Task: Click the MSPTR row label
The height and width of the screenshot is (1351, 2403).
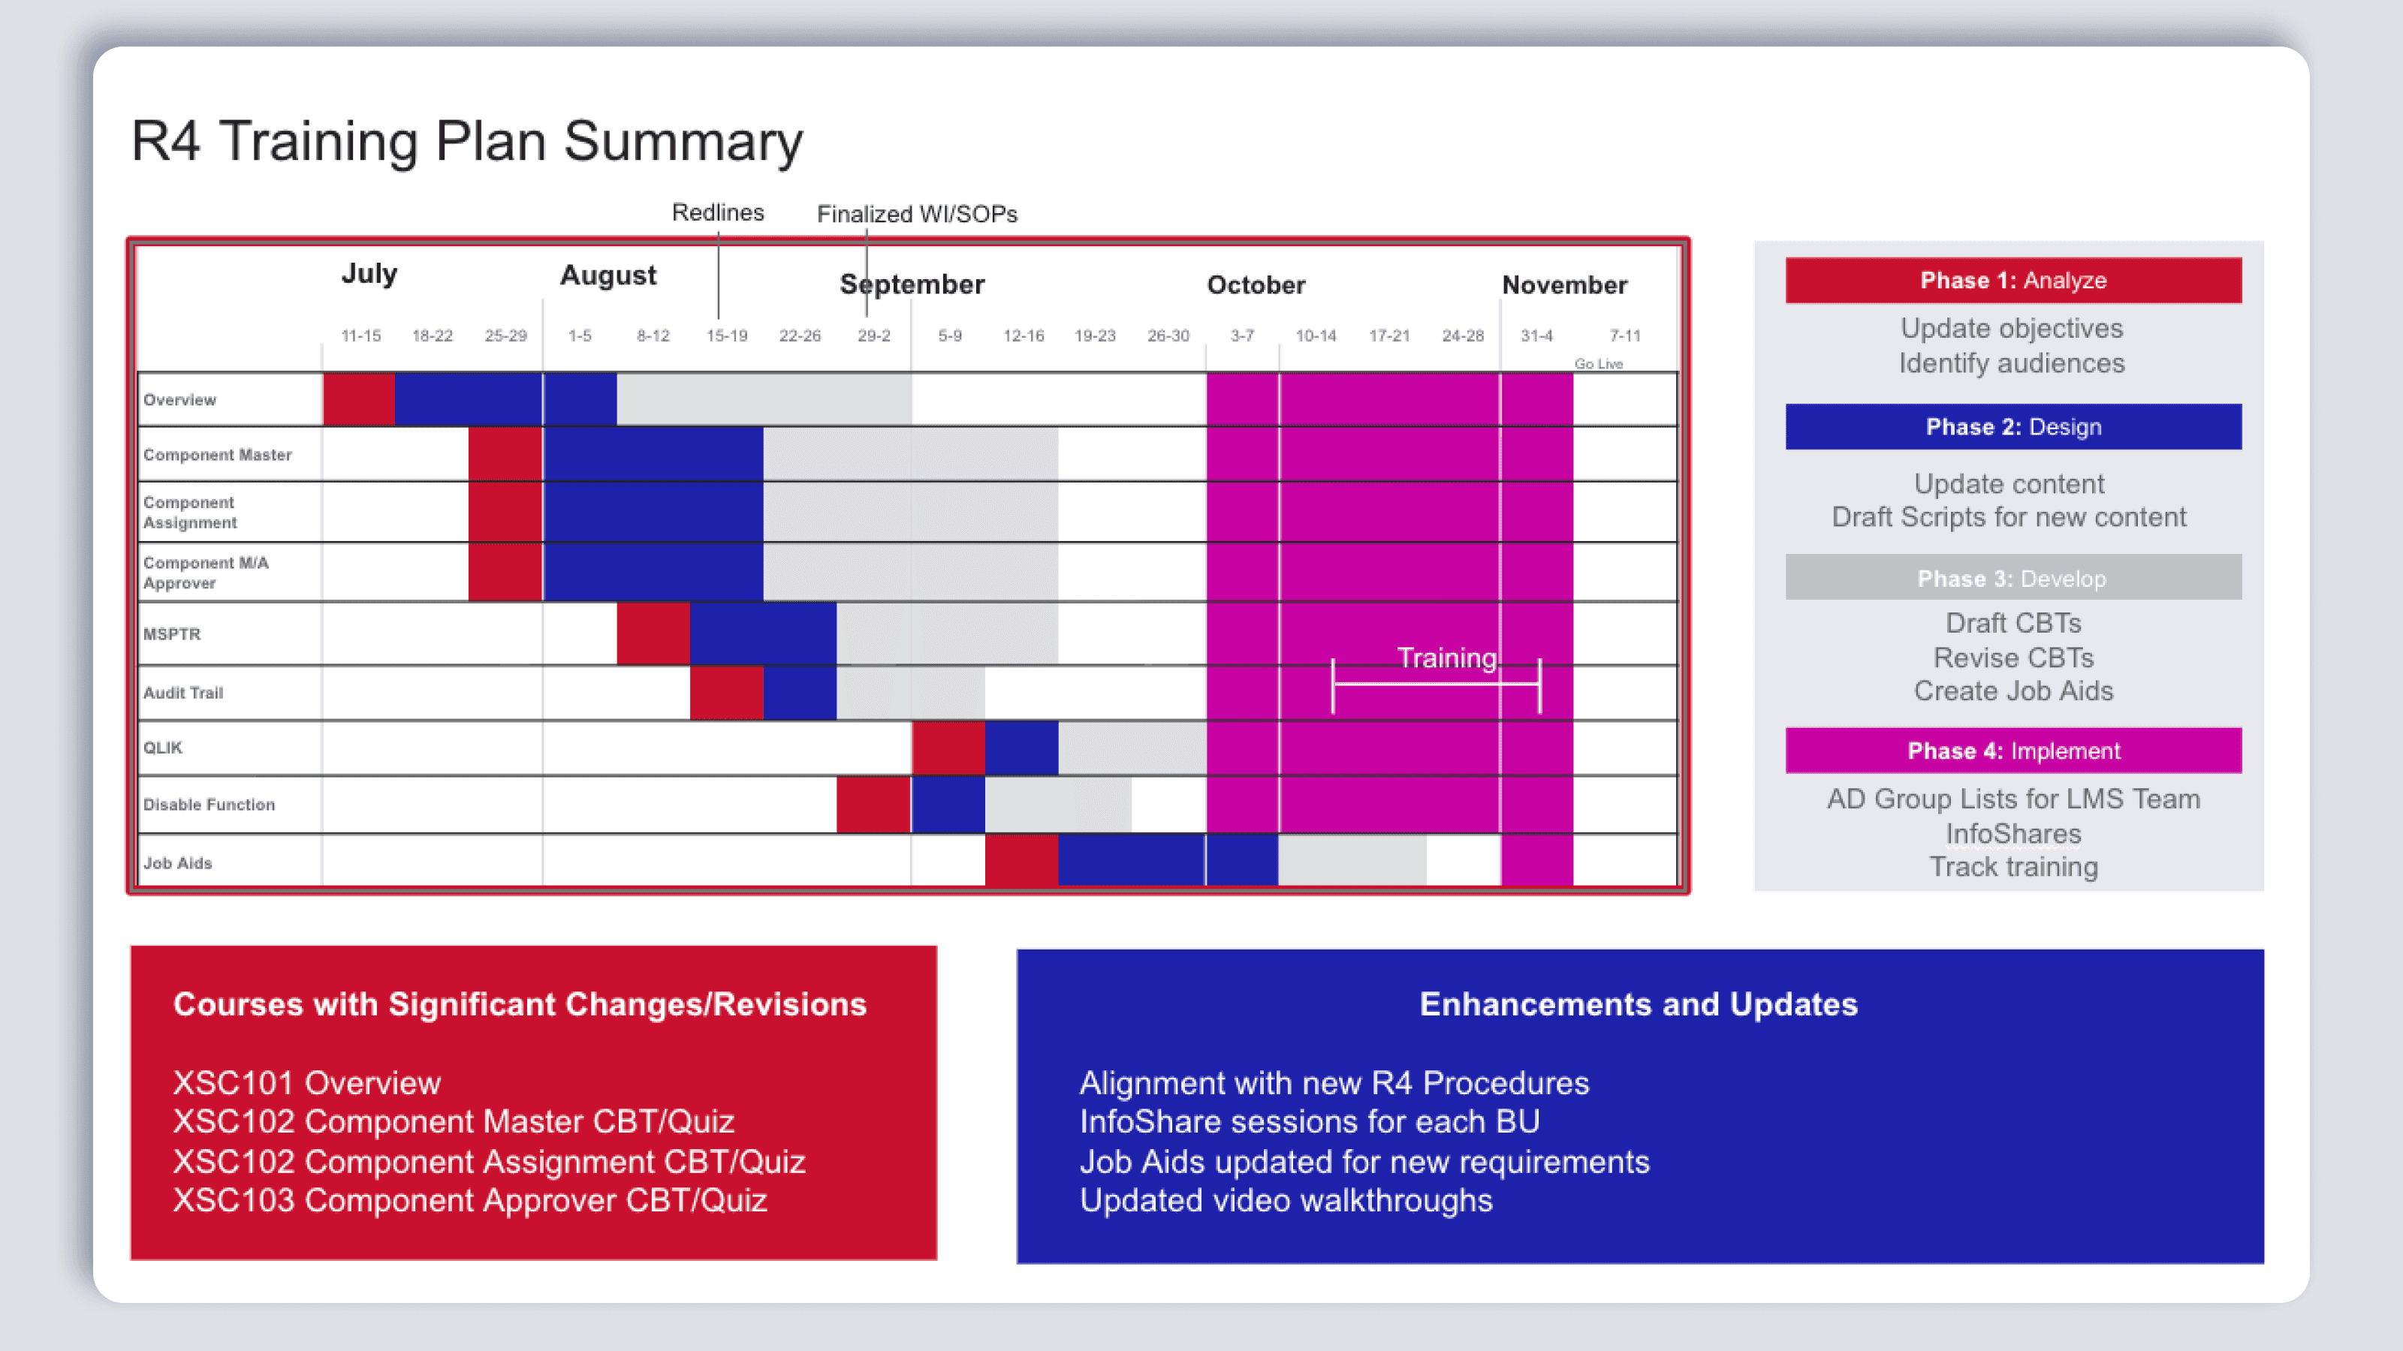Action: click(x=172, y=634)
